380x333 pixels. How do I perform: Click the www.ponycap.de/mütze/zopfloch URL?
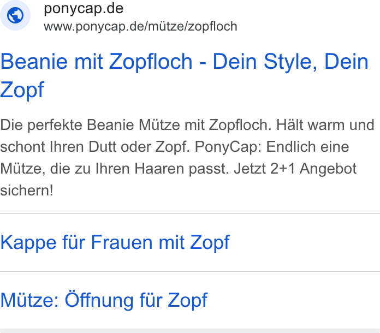coord(140,26)
